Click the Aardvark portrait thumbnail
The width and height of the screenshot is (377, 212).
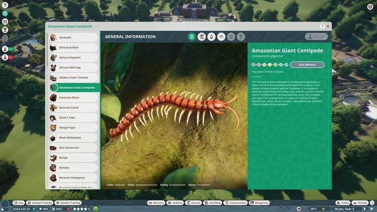click(53, 37)
